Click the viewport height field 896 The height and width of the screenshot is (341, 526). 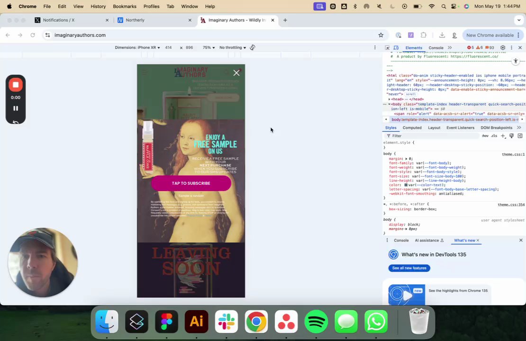pyautogui.click(x=190, y=48)
